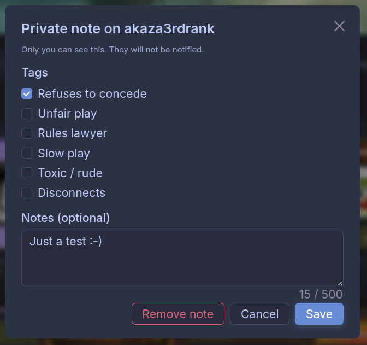The width and height of the screenshot is (367, 345).
Task: Click the 'Unfair play' tag label
Action: click(x=67, y=114)
